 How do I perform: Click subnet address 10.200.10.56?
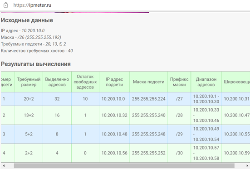114,153
